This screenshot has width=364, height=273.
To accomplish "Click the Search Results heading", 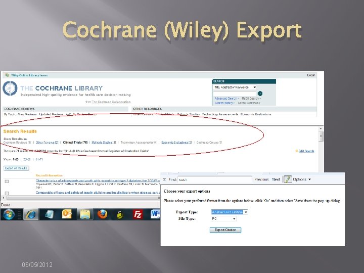I will click(20, 131).
